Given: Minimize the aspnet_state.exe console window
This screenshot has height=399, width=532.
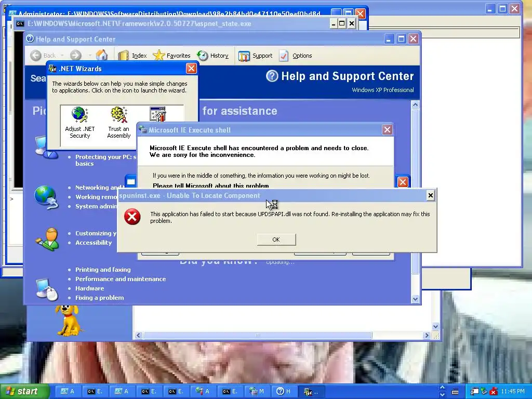Looking at the screenshot, I should click(334, 23).
